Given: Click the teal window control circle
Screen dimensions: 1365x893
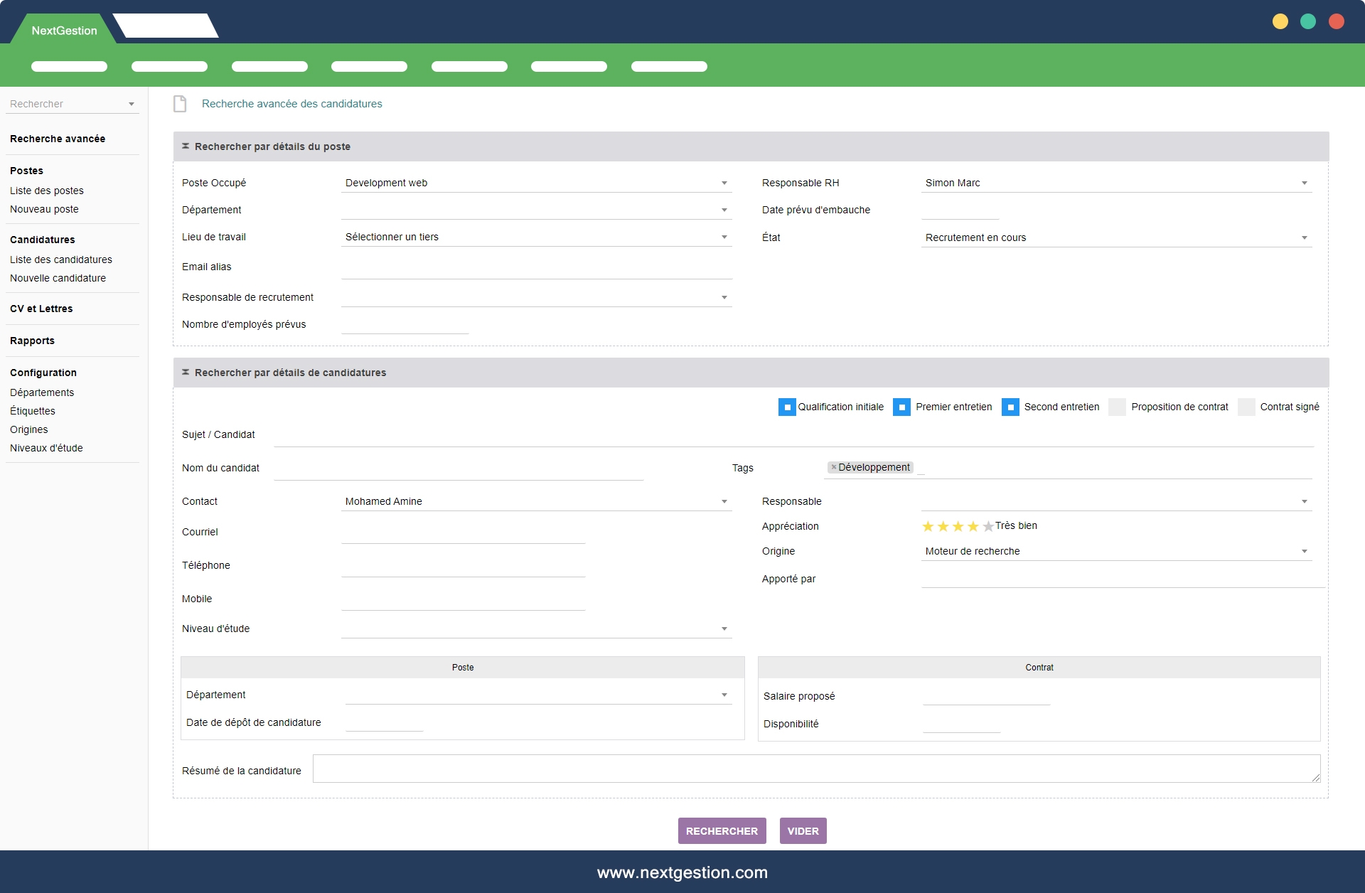Looking at the screenshot, I should [x=1308, y=21].
